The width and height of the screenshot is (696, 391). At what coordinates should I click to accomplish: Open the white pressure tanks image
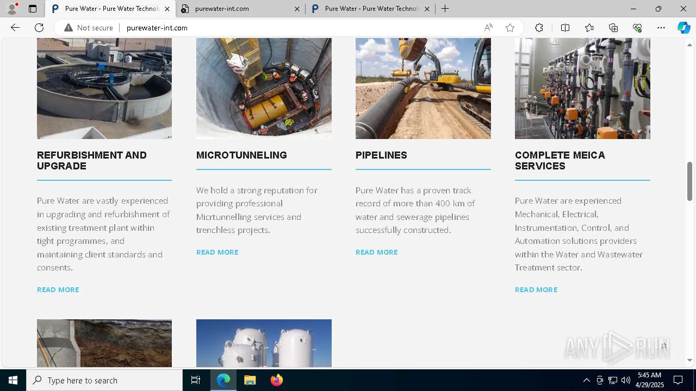click(x=264, y=343)
